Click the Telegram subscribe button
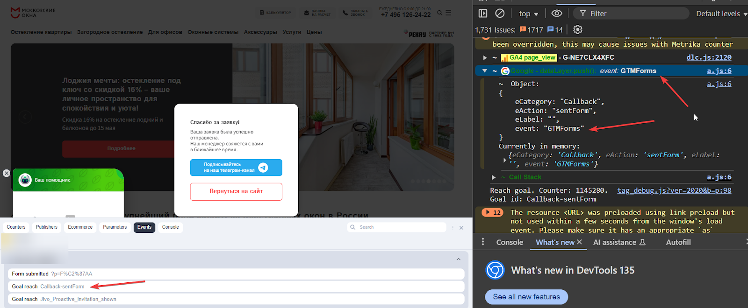 coord(236,168)
